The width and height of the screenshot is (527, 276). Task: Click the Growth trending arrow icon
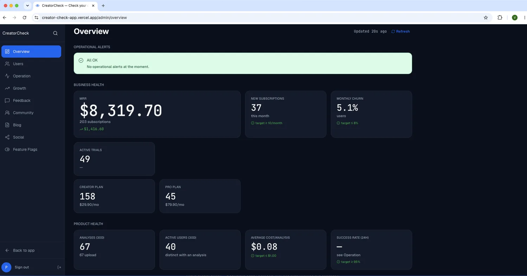(x=7, y=88)
